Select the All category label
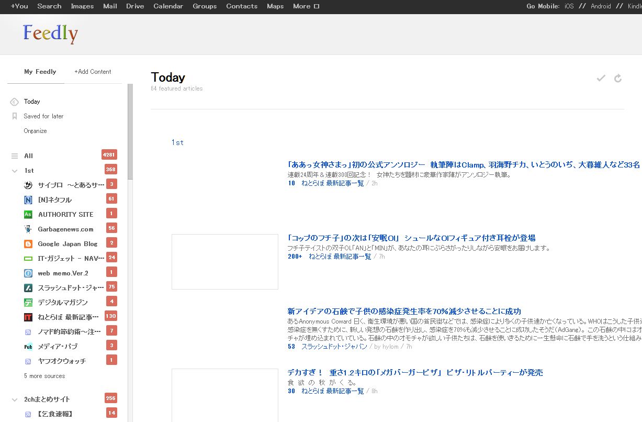 pyautogui.click(x=29, y=156)
